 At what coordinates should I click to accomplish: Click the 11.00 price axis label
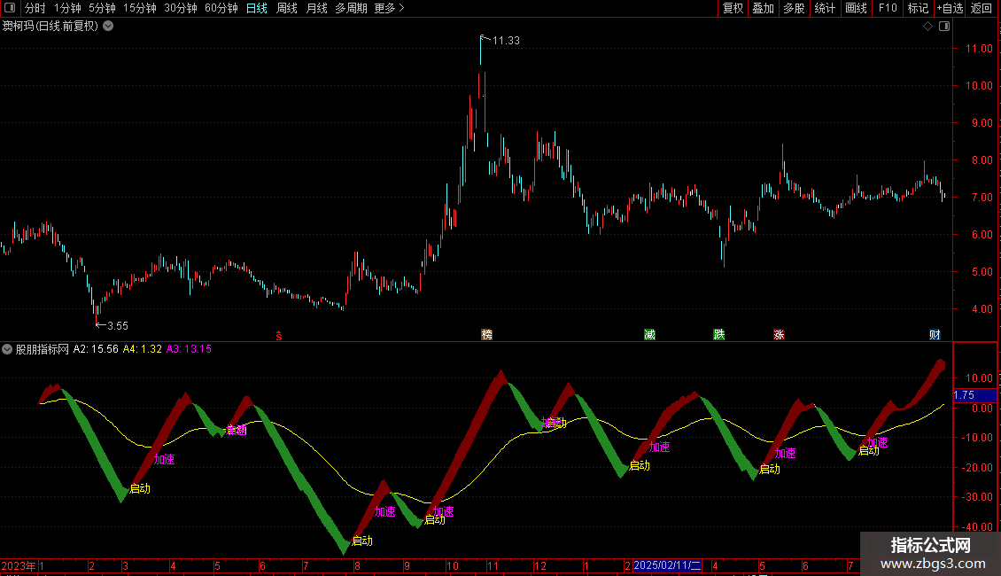pos(979,49)
